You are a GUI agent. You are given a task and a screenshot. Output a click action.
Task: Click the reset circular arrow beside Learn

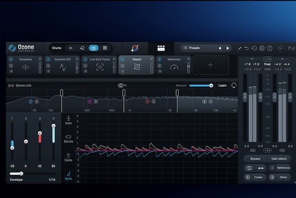234,85
